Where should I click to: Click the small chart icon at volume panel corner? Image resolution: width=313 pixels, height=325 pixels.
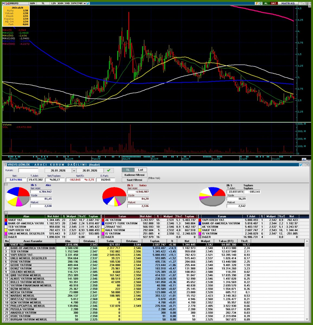point(304,160)
